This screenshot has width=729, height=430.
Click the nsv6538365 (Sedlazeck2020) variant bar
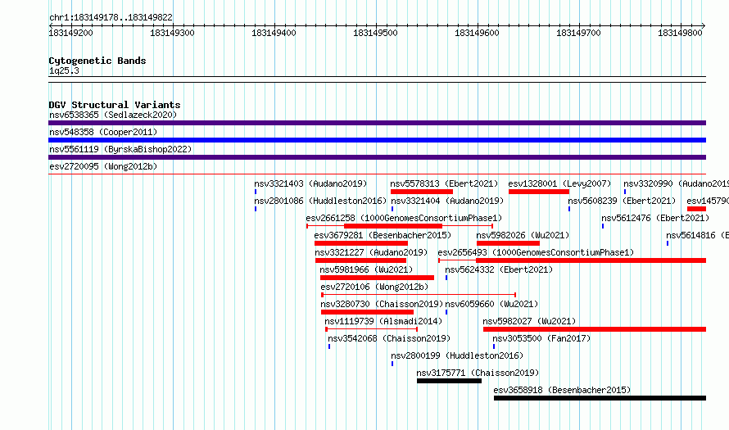click(x=377, y=123)
